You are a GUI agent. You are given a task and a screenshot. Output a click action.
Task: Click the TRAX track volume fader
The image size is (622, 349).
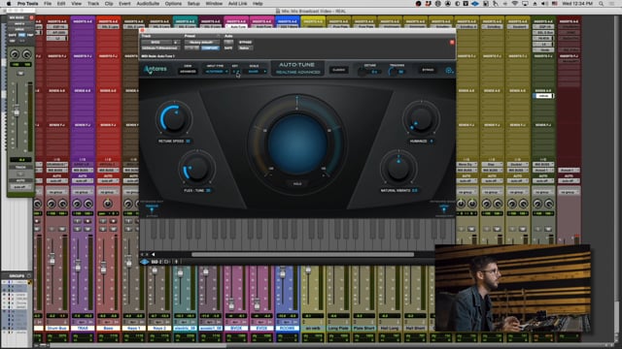click(x=78, y=267)
